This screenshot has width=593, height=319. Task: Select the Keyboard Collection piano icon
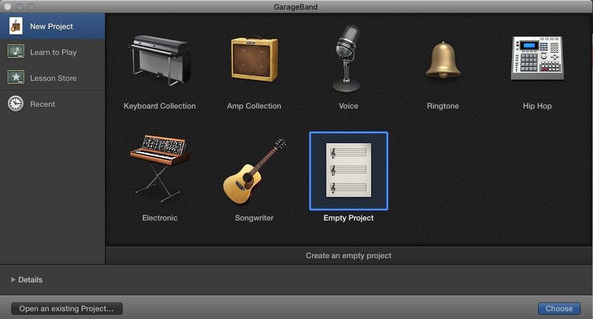(160, 60)
